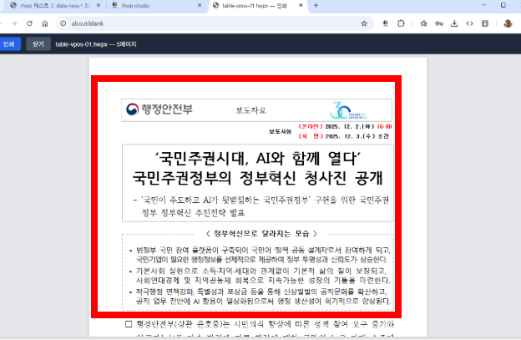This screenshot has width=521, height=340.
Task: Close the rhwp 테스트 2 tab
Action: tap(99, 5)
